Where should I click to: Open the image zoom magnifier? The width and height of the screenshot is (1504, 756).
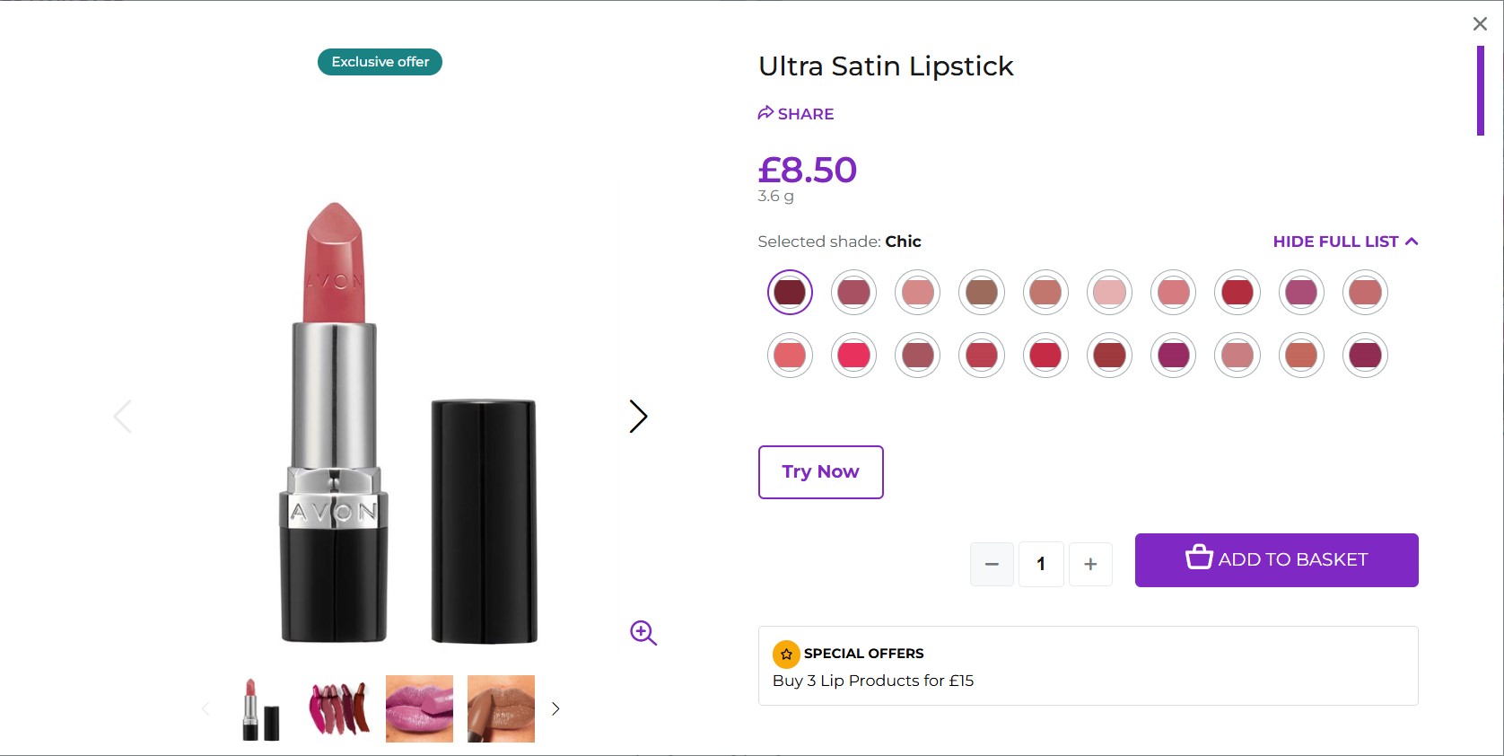pos(643,633)
